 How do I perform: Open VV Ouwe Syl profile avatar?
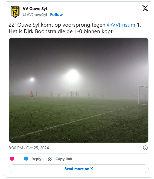point(15,12)
